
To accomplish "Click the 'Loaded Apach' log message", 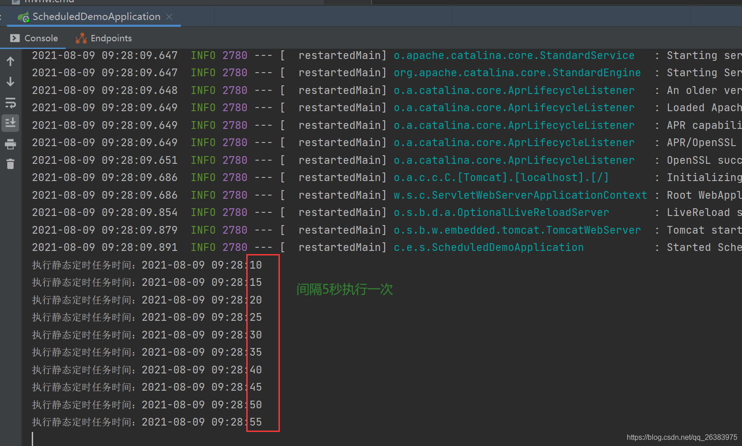I will click(704, 108).
